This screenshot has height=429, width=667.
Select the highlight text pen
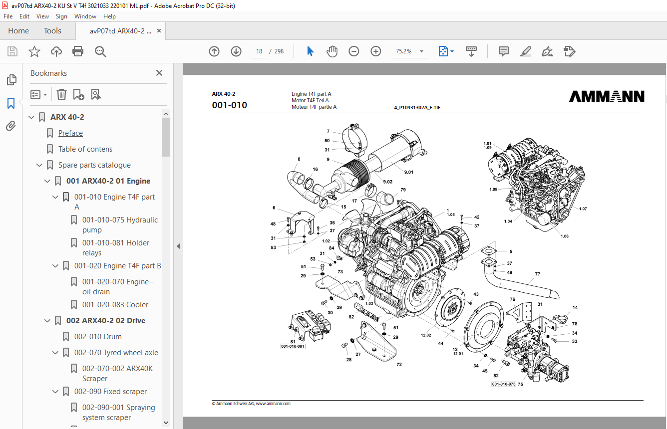point(525,51)
